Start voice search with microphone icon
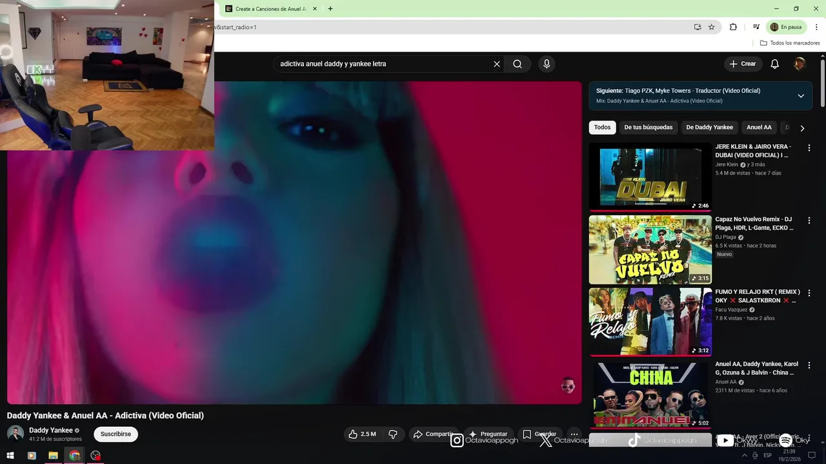 547,64
